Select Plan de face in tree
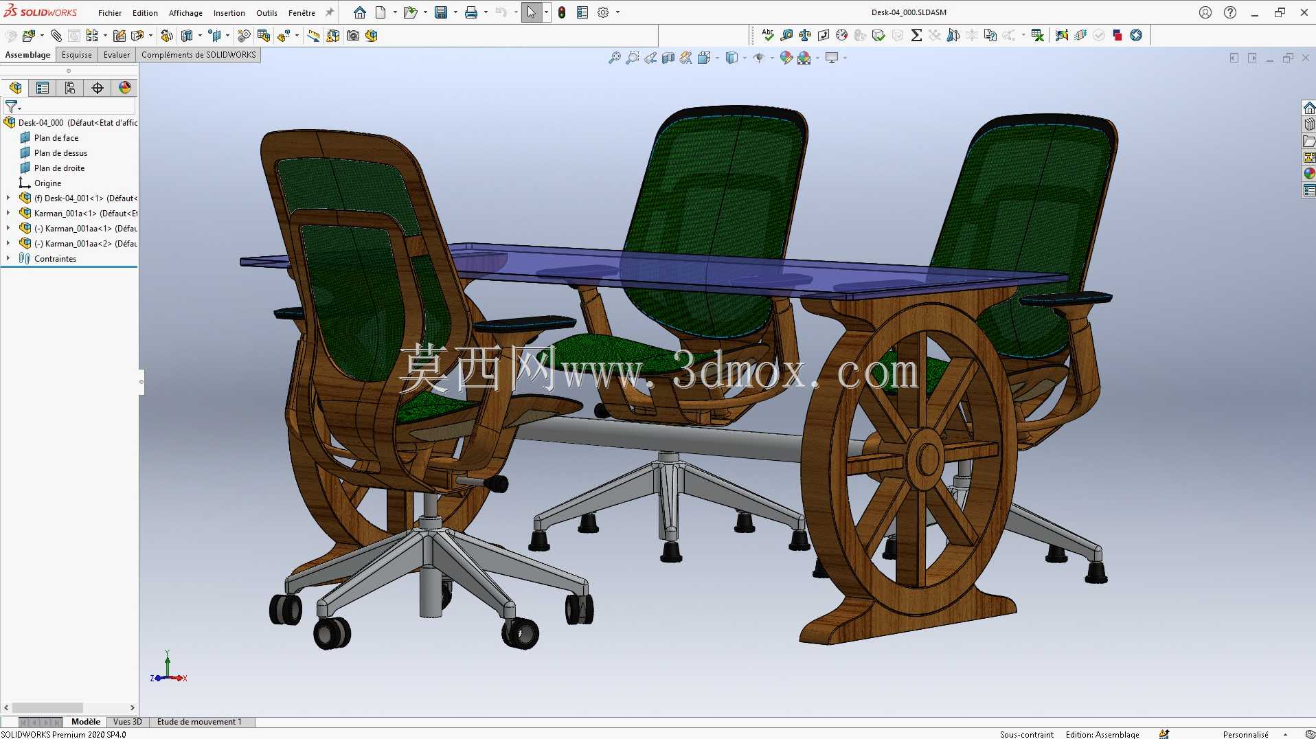 tap(56, 138)
